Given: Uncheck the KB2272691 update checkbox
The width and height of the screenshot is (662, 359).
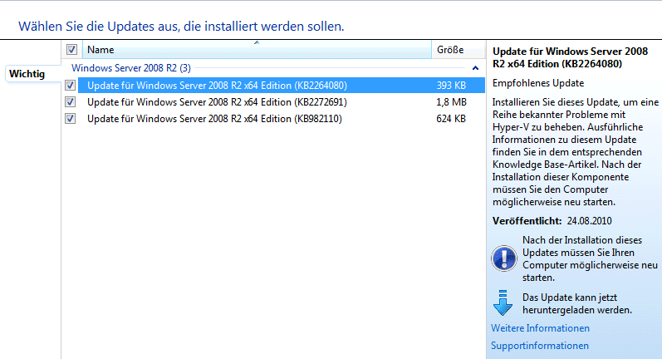Looking at the screenshot, I should coord(70,101).
